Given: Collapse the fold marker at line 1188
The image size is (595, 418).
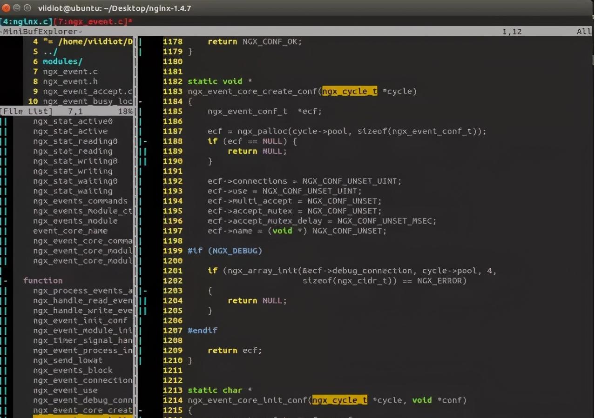Looking at the screenshot, I should pyautogui.click(x=146, y=141).
